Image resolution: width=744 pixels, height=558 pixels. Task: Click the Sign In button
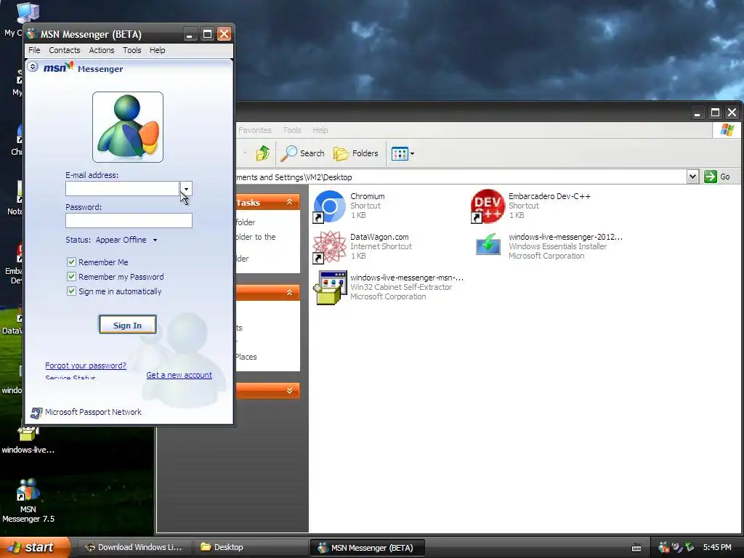tap(128, 325)
